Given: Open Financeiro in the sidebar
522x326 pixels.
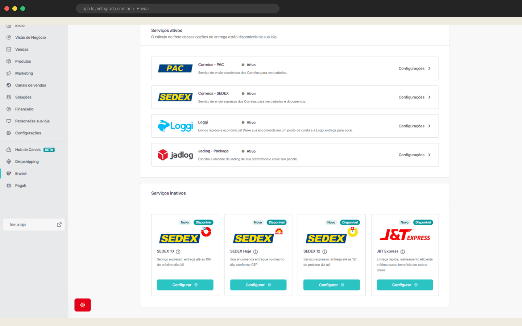Looking at the screenshot, I should point(24,109).
